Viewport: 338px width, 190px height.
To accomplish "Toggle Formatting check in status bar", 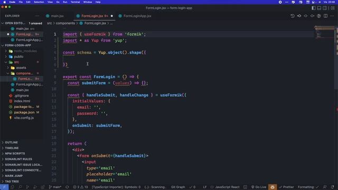I will tap(308, 187).
